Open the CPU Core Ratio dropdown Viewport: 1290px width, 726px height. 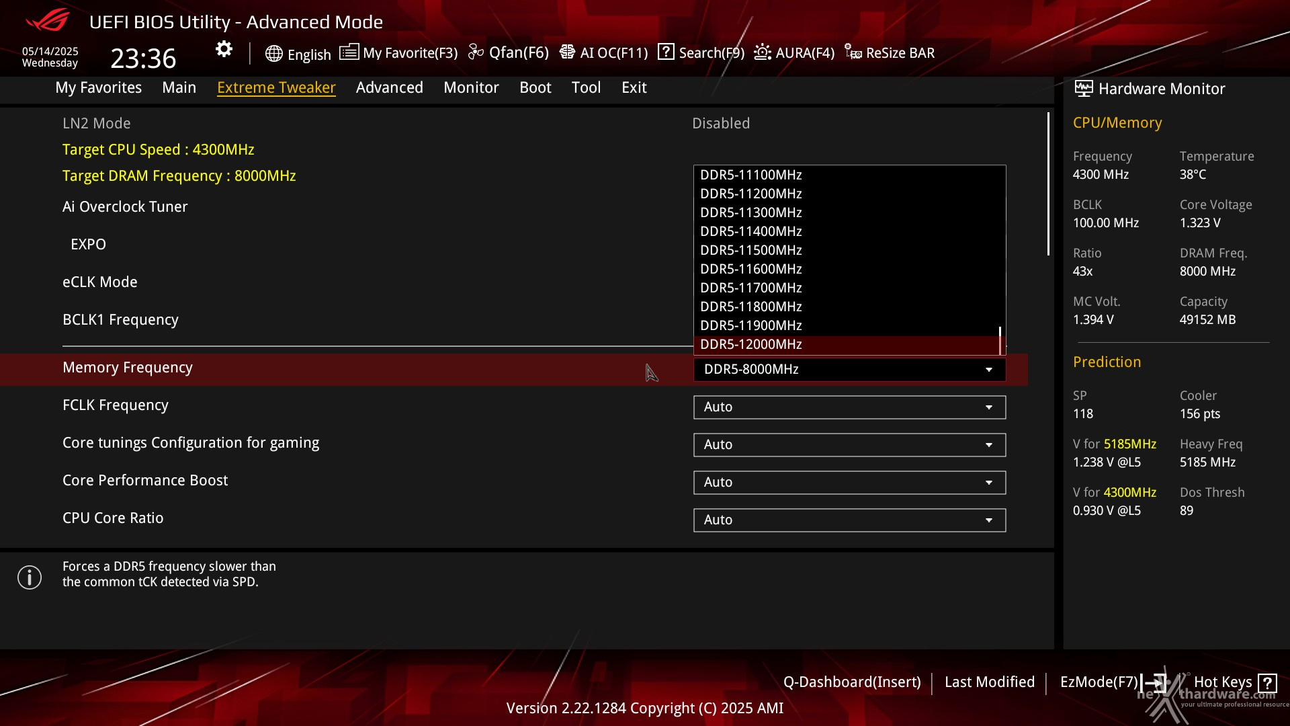coord(849,520)
